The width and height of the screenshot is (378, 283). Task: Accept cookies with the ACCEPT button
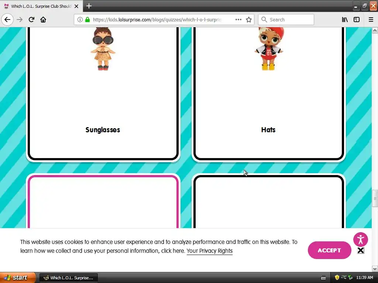coord(329,250)
